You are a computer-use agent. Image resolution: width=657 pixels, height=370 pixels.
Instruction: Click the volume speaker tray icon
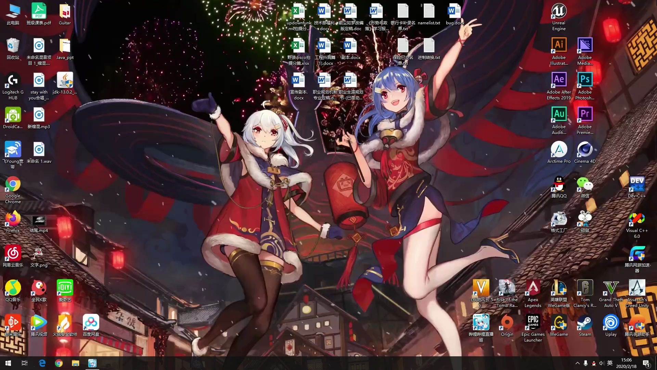(x=602, y=363)
